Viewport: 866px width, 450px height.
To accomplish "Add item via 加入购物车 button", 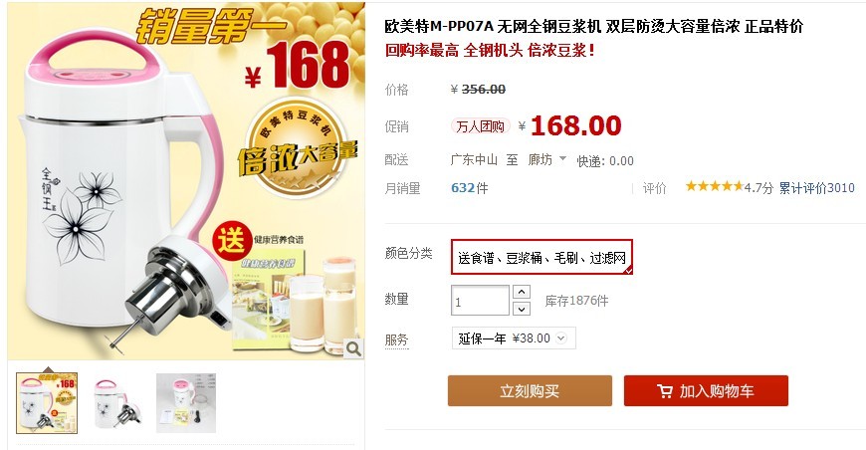I will pos(706,391).
